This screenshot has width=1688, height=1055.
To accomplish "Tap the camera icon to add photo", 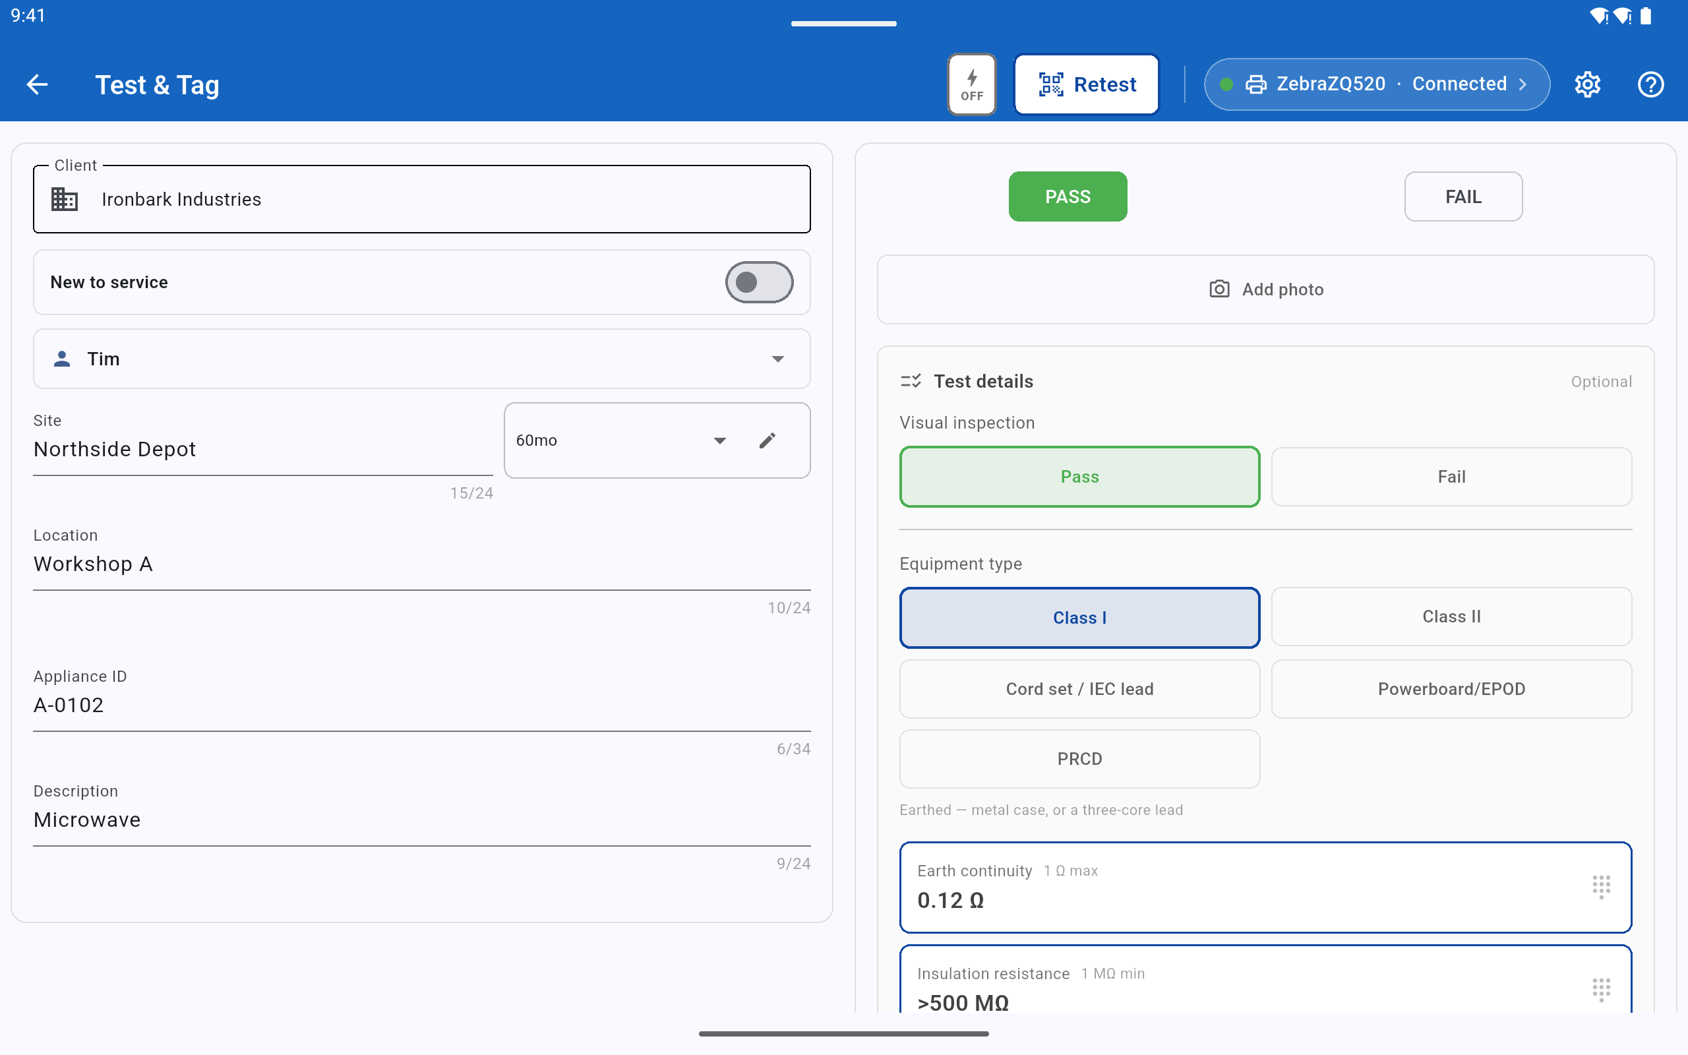I will pyautogui.click(x=1219, y=289).
